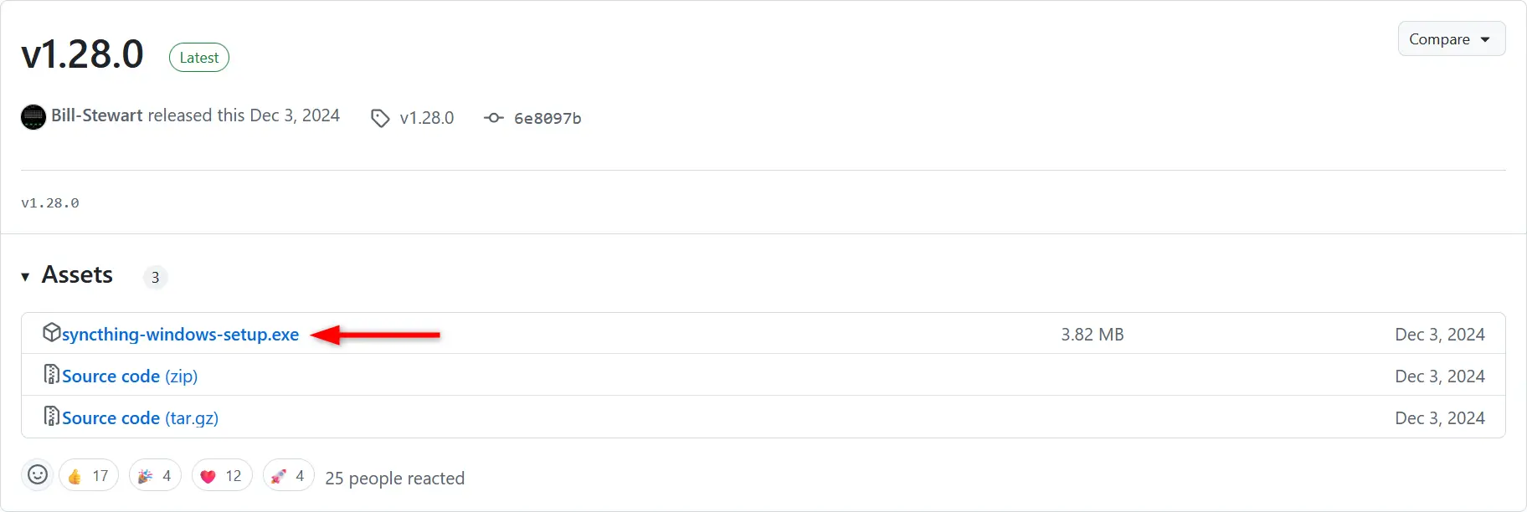Click the zip file icon for Source code (zip)
The image size is (1527, 512).
click(x=51, y=374)
